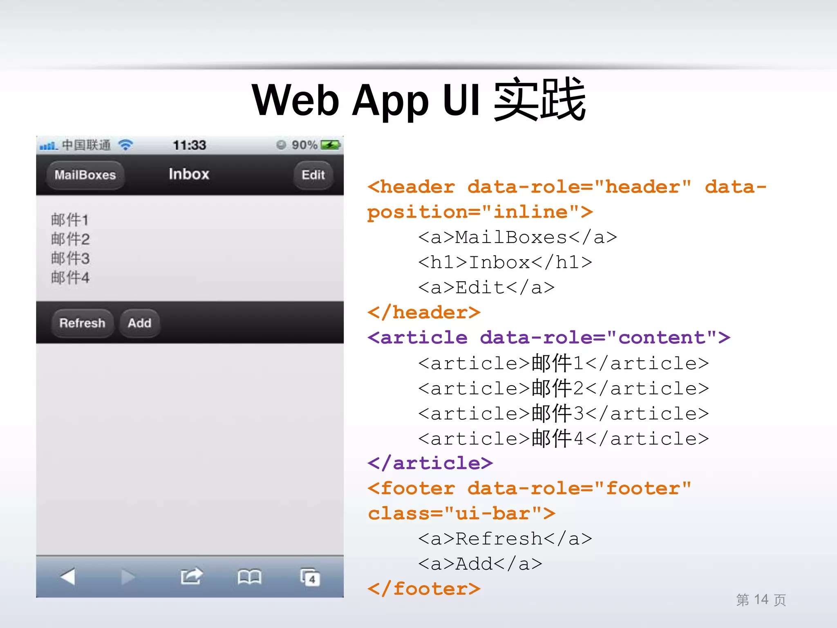Image resolution: width=837 pixels, height=628 pixels.
Task: Tap the 中国联通 carrier label
Action: click(x=86, y=145)
